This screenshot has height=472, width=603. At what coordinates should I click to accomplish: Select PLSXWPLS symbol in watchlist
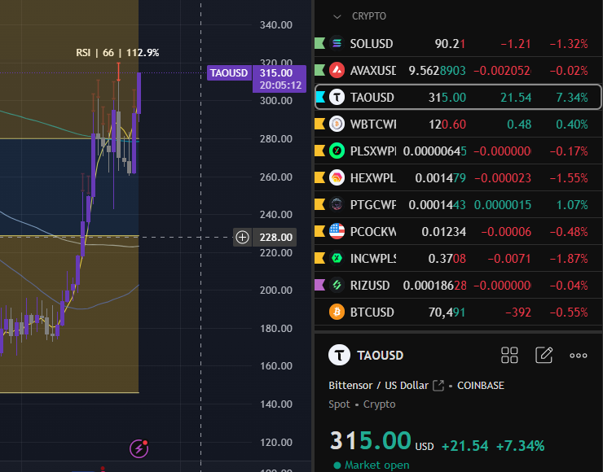pyautogui.click(x=373, y=151)
